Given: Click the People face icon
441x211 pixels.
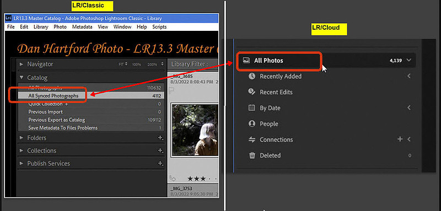Looking at the screenshot, I should coord(252,123).
